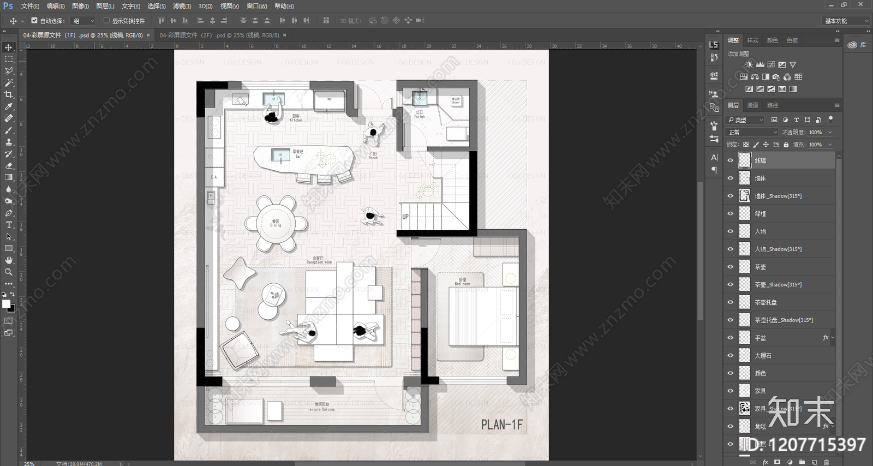Screen dimensions: 873x466
Task: Select the Hand tool
Action: click(x=9, y=260)
